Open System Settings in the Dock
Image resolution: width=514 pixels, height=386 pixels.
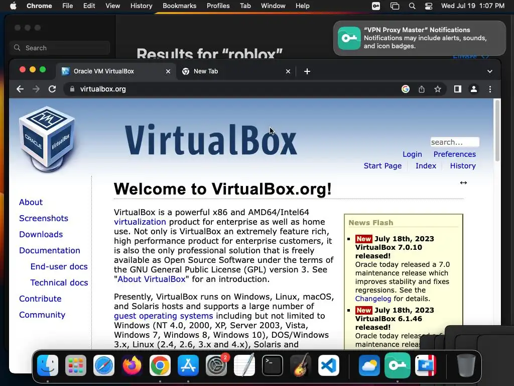(216, 365)
